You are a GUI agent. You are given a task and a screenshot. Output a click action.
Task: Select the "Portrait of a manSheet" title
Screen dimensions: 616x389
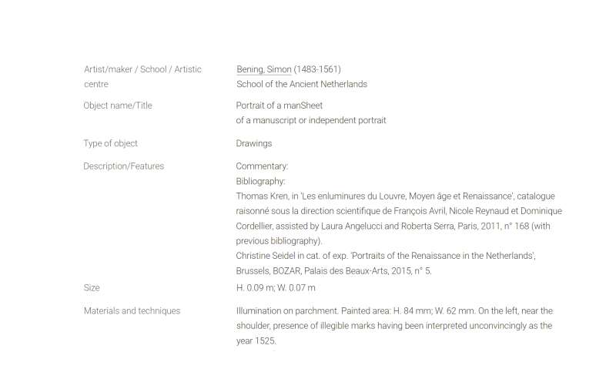[x=279, y=106]
